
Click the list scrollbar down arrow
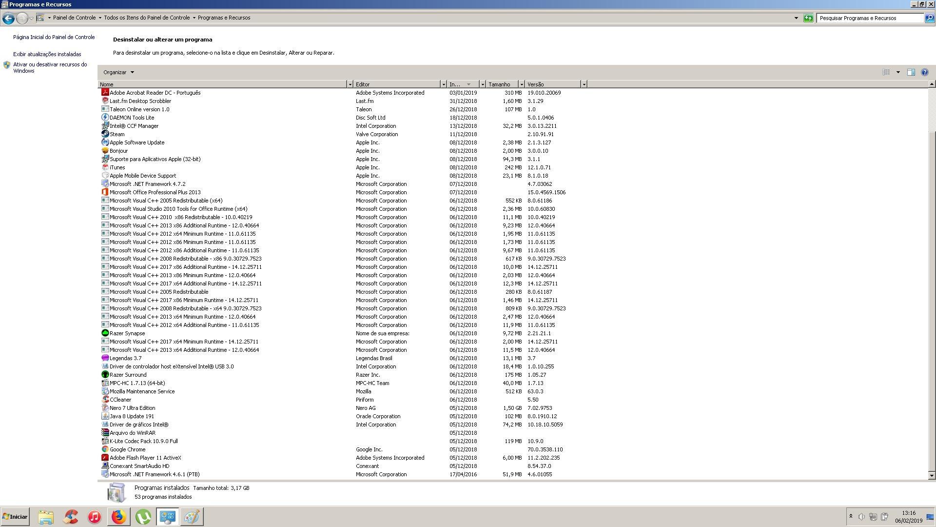coord(932,475)
